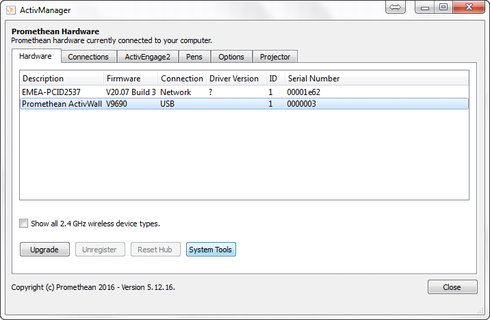
Task: Click the ? driver version cell
Action: (210, 92)
